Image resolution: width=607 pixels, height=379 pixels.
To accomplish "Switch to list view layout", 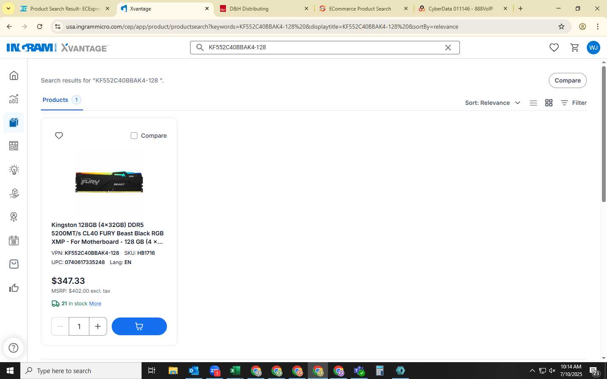I will point(533,103).
